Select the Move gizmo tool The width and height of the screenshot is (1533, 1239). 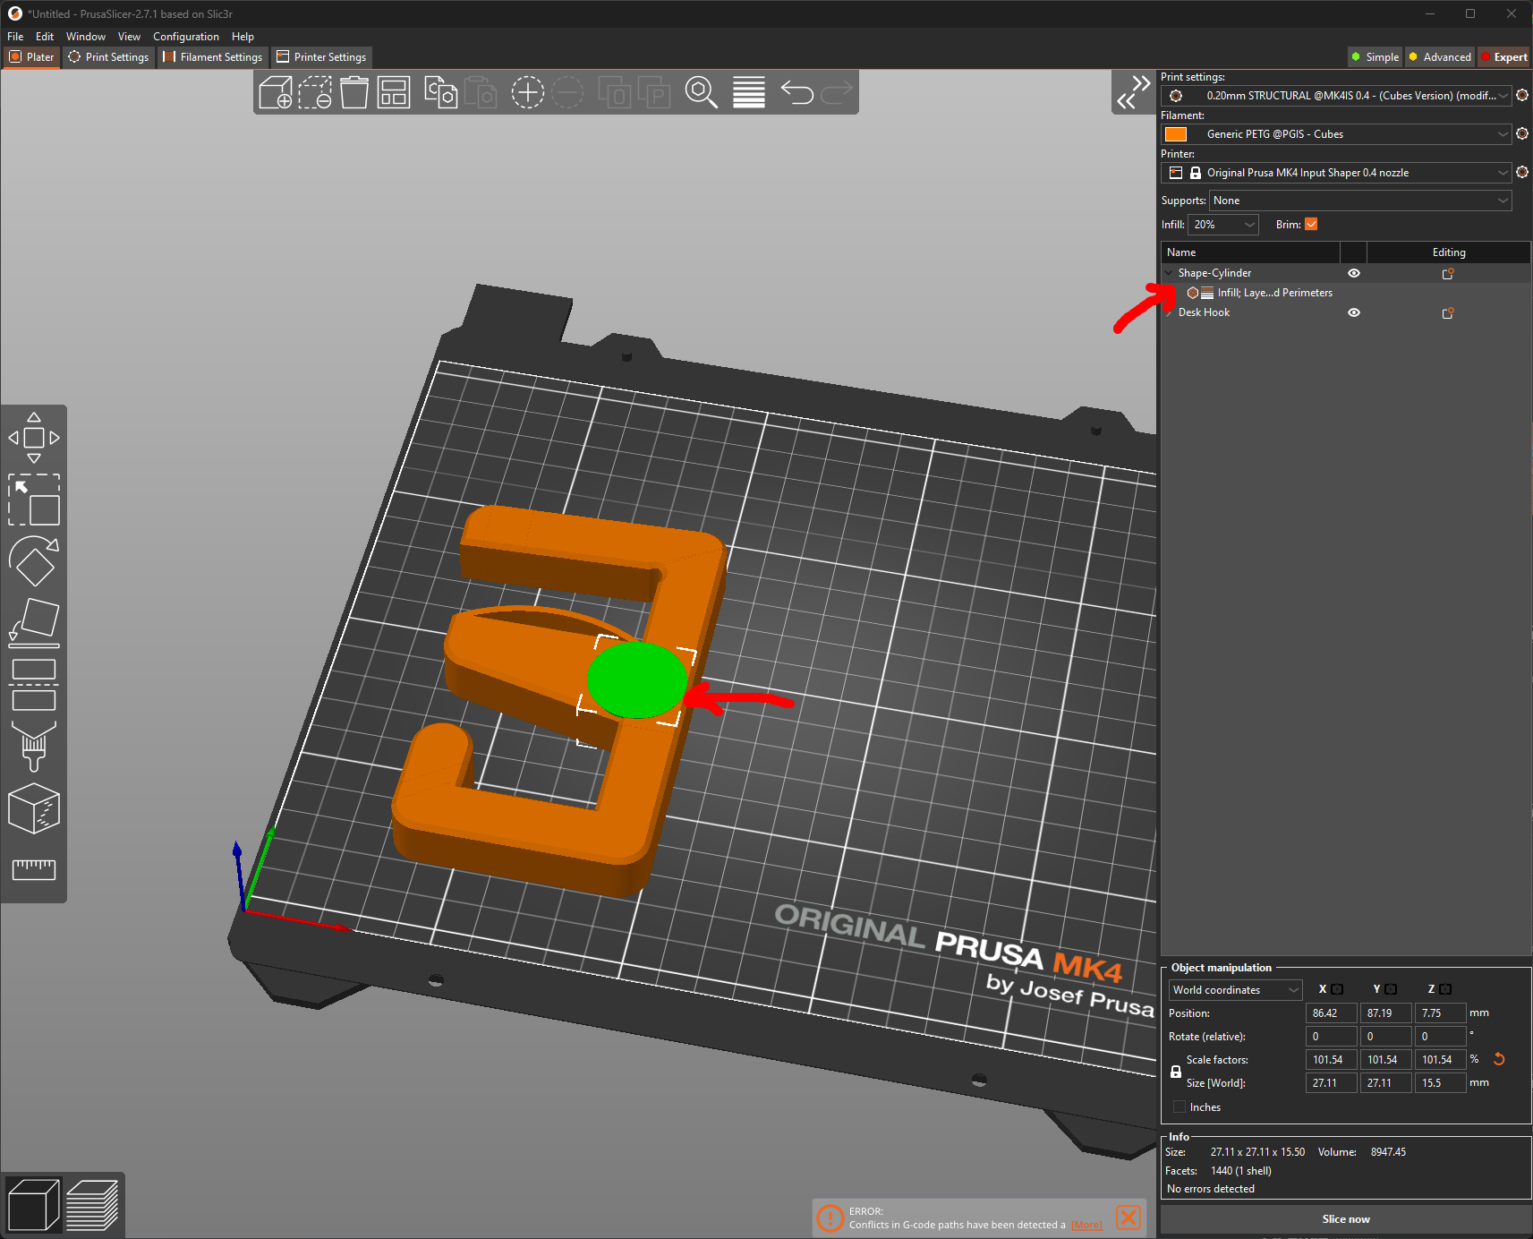(34, 438)
